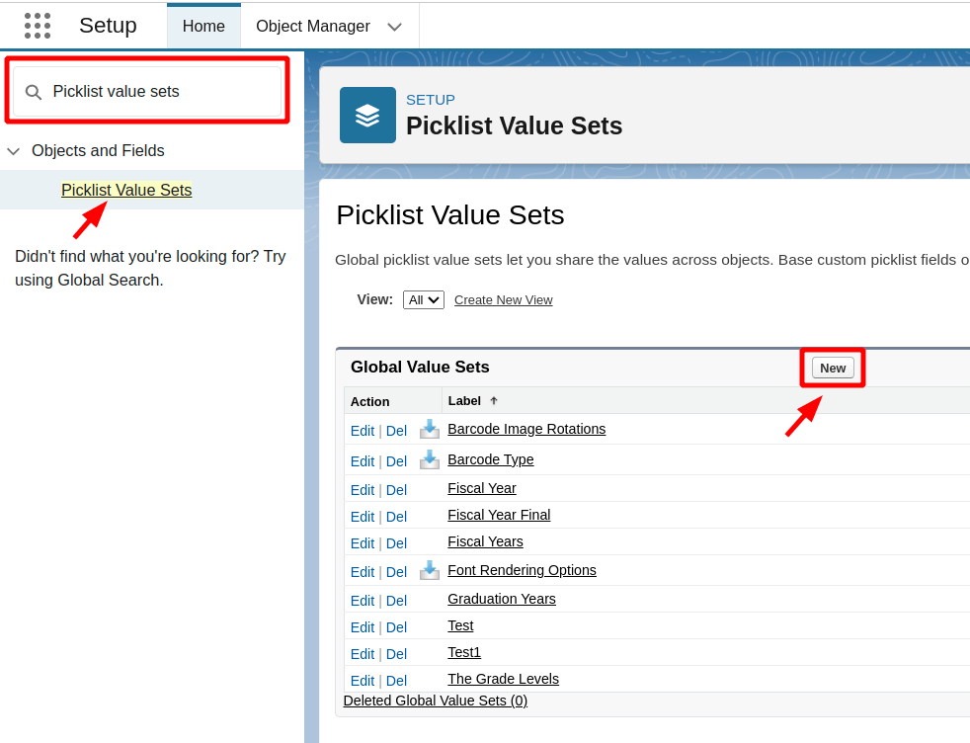The width and height of the screenshot is (970, 743).
Task: Edit the Barcode Type row
Action: coord(362,461)
